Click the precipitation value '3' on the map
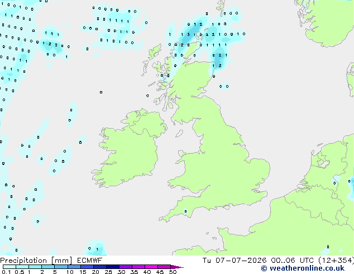The image size is (354, 274). pyautogui.click(x=189, y=35)
